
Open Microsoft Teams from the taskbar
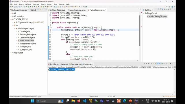point(102,101)
